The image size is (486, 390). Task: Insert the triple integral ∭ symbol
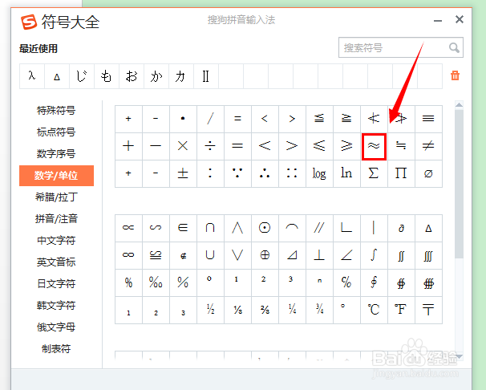click(428, 255)
